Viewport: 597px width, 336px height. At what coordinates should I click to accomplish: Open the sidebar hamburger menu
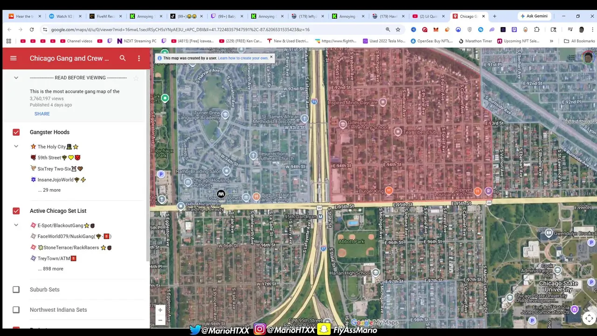point(13,58)
